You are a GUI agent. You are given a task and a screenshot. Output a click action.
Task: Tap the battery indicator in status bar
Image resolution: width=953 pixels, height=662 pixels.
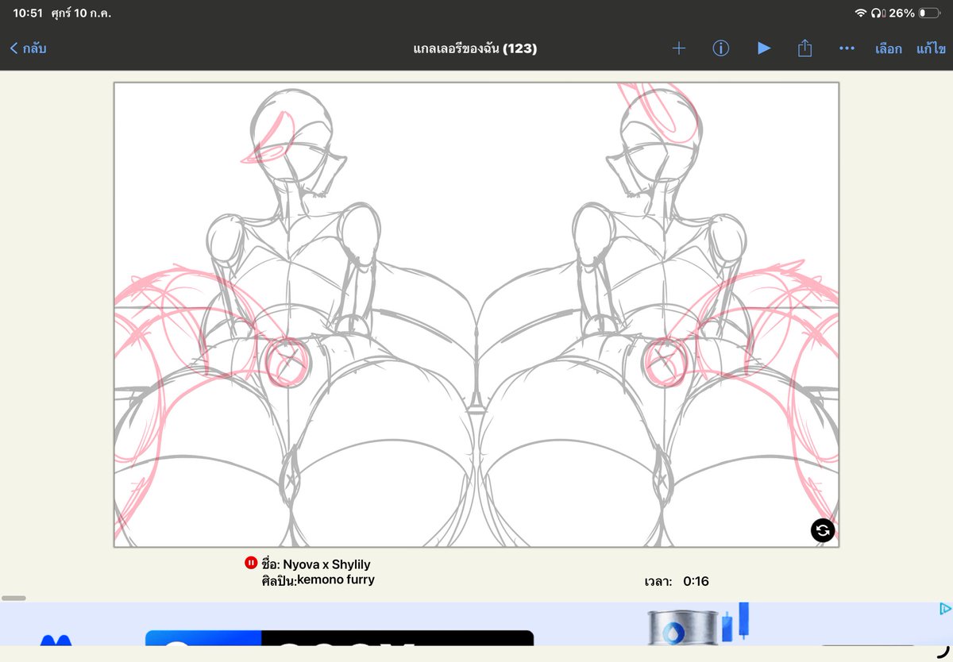tap(928, 13)
